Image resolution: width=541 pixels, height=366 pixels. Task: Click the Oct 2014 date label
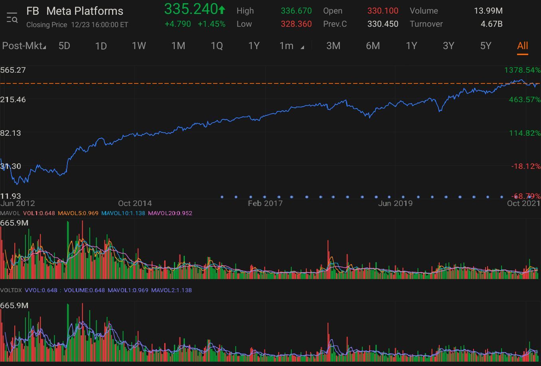pos(135,203)
